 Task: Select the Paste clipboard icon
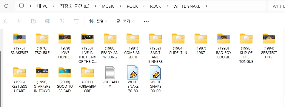click(33, 21)
